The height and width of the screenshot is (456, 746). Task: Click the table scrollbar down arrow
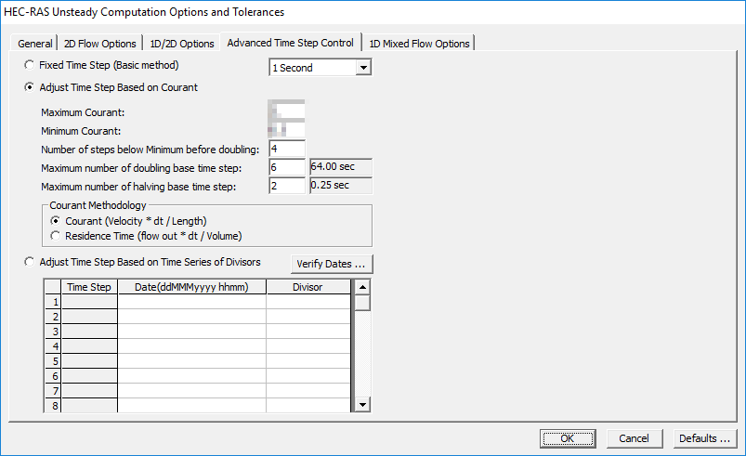362,404
